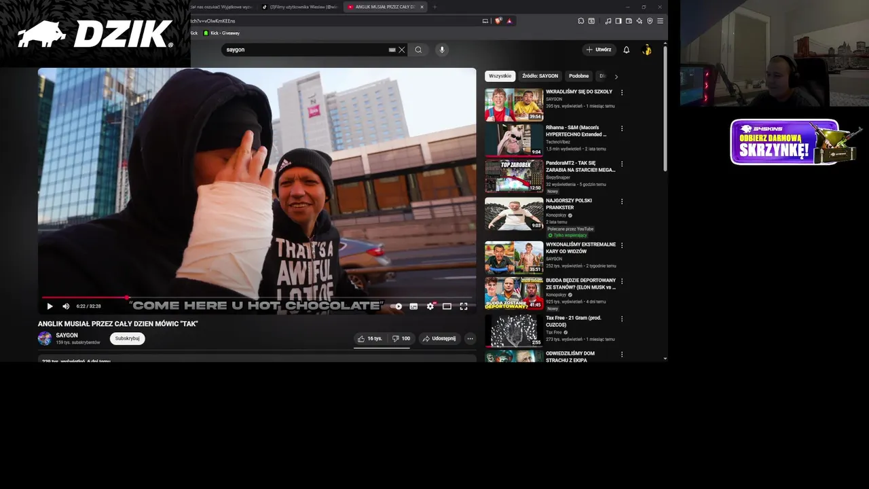The height and width of the screenshot is (489, 869).
Task: Open SAYGON channel avatar
Action: pos(45,338)
